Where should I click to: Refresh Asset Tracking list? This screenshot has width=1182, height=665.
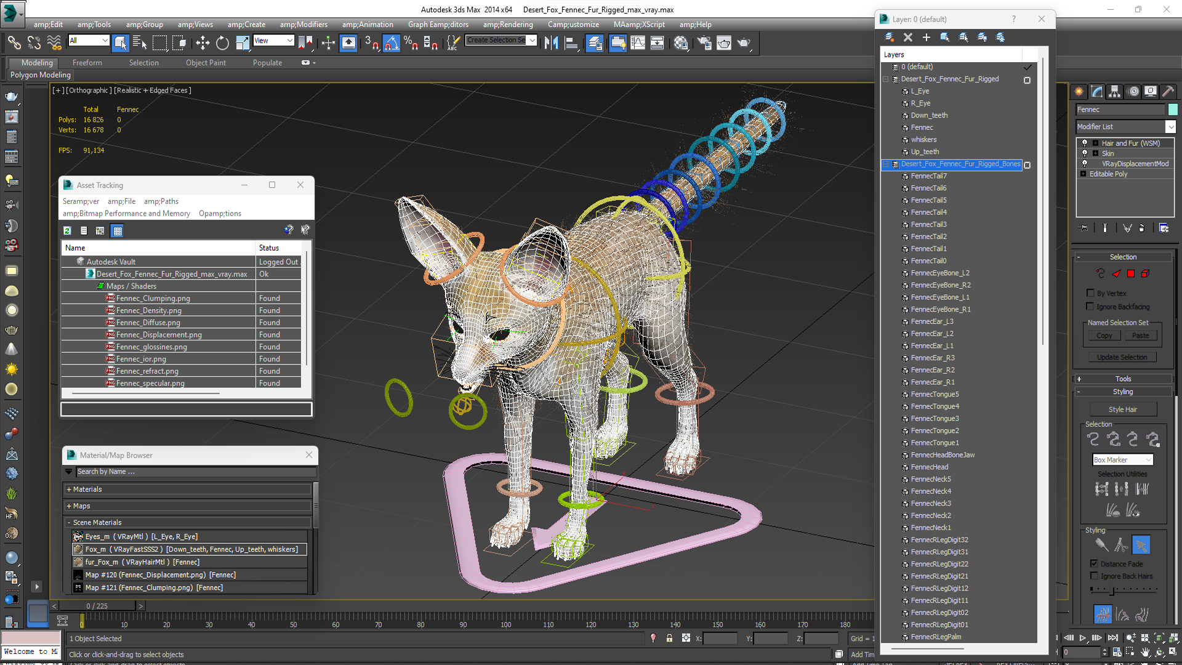(67, 230)
